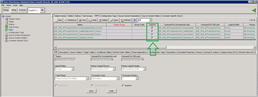Open the Help menu
The image size is (258, 97).
click(x=21, y=5)
